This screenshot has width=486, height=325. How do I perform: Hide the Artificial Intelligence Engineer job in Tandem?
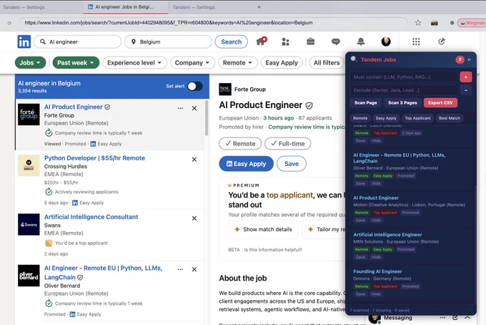coord(376,257)
